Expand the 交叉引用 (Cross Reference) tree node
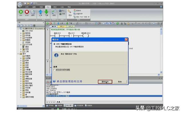The image size is (183, 114). click(x=21, y=44)
